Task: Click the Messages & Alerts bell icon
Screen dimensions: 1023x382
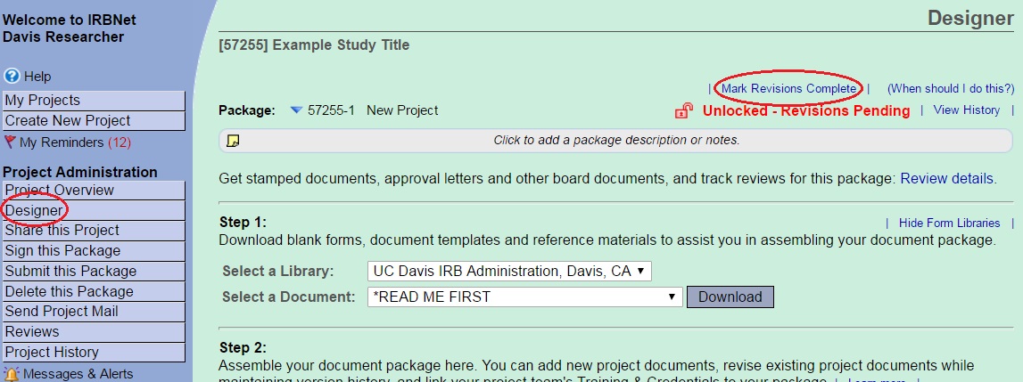Action: tap(12, 374)
